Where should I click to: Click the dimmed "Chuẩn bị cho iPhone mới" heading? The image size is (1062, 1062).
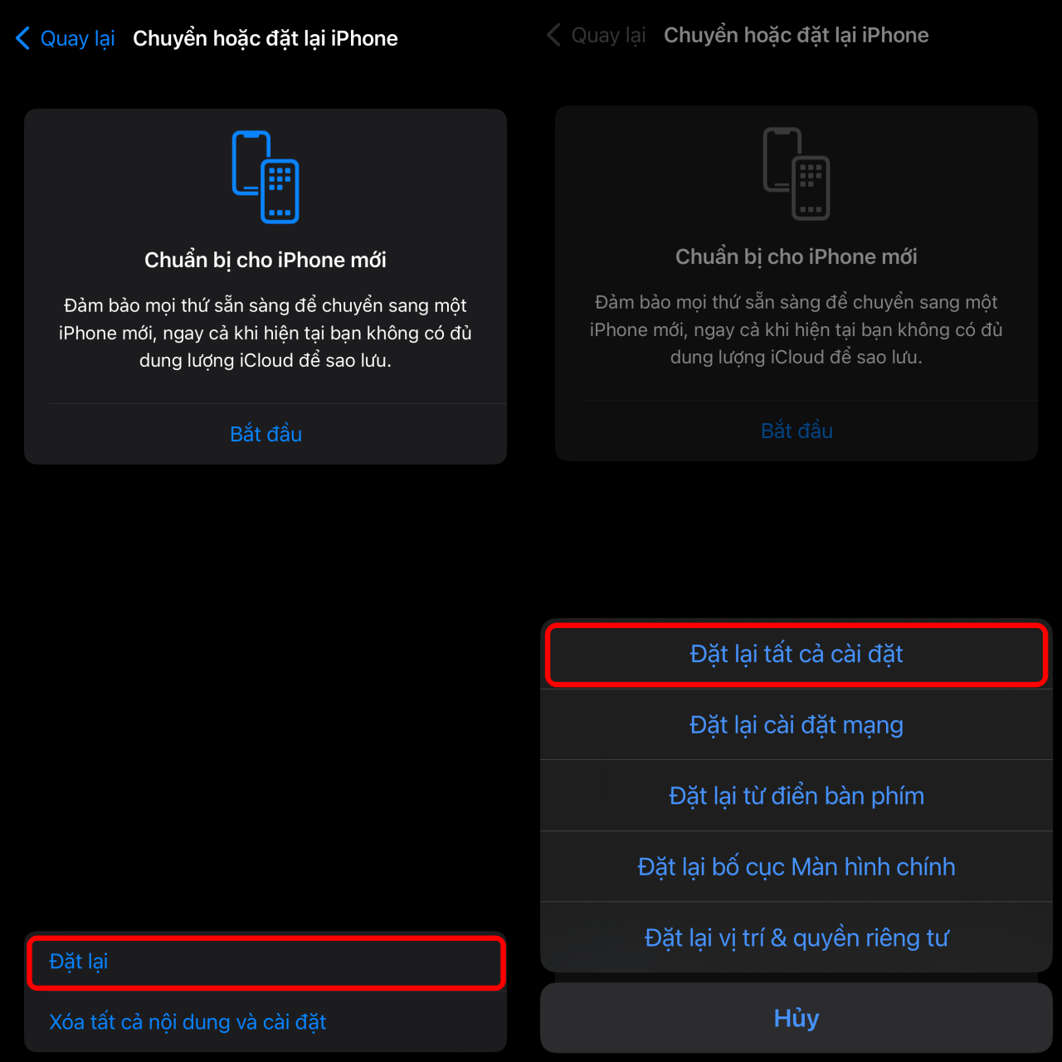pyautogui.click(x=796, y=256)
